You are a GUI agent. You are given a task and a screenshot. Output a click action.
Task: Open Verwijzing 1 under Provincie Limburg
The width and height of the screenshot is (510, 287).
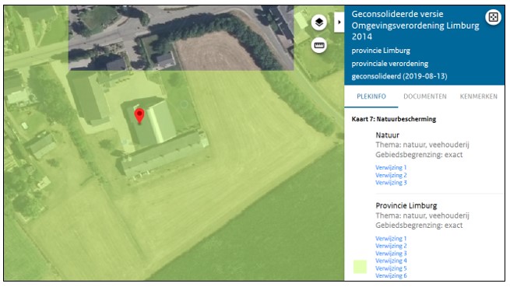[391, 238]
